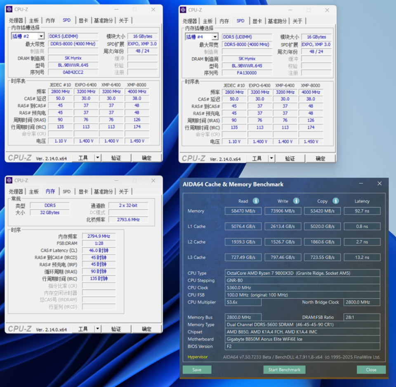Click L1 Cache read value 5076.4 GB/s
The width and height of the screenshot is (396, 387).
(243, 227)
